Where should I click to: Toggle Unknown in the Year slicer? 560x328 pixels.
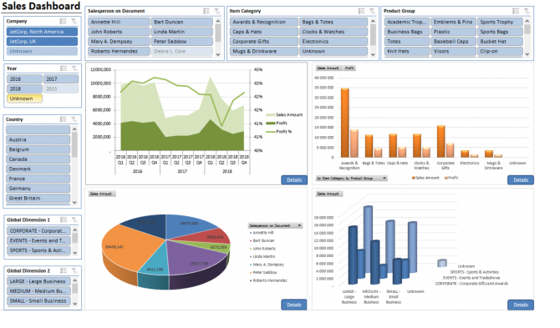(24, 98)
